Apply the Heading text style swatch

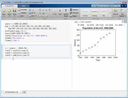tap(95, 13)
